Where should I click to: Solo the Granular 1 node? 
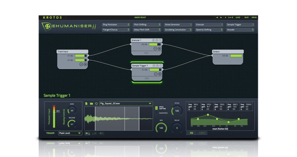point(161,40)
